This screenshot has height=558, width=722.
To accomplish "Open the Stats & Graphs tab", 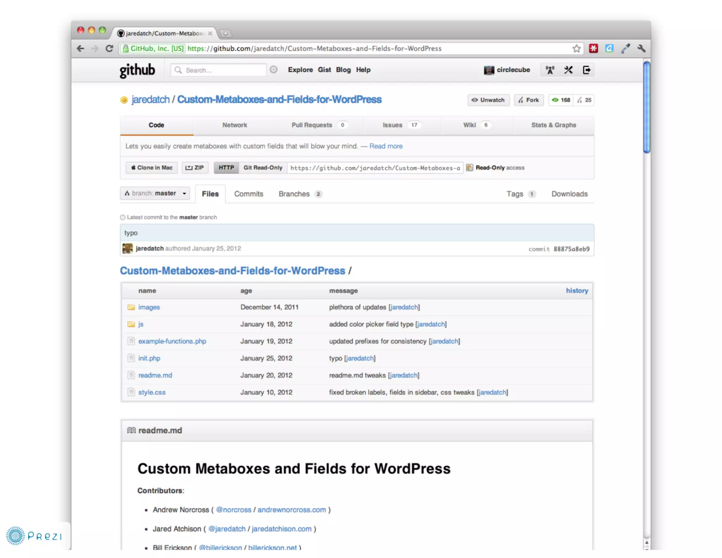I will point(553,125).
